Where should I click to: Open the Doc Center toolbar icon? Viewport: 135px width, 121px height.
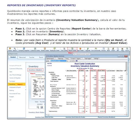point(64,49)
